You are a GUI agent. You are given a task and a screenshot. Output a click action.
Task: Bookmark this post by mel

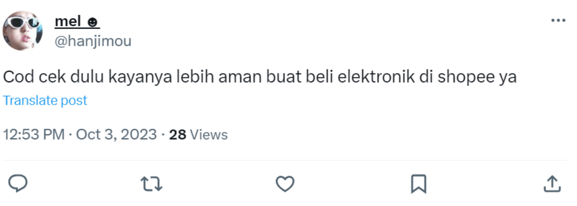click(419, 184)
